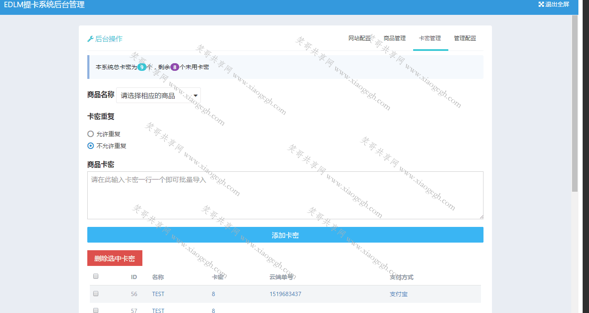Click ID cell 56

134,294
